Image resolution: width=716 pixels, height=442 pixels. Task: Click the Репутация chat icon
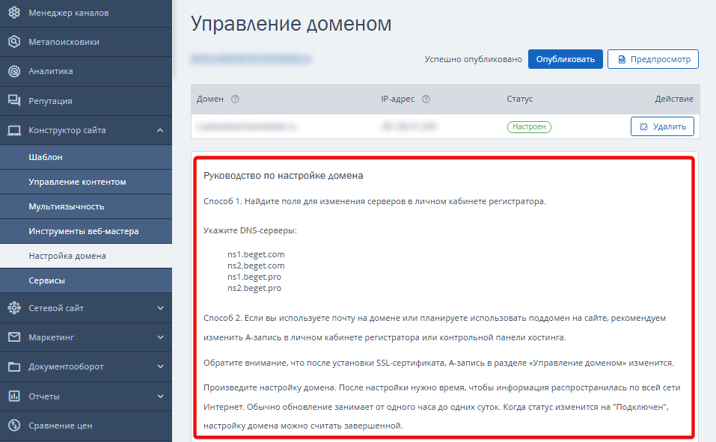(14, 100)
